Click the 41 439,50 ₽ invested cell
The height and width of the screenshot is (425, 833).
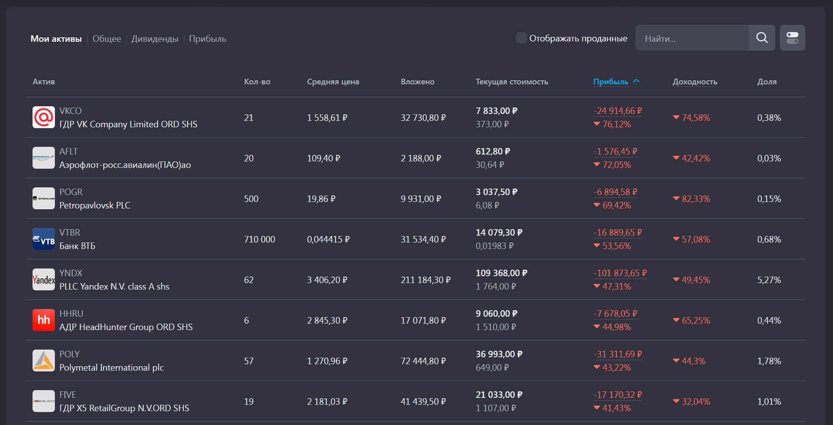click(423, 402)
